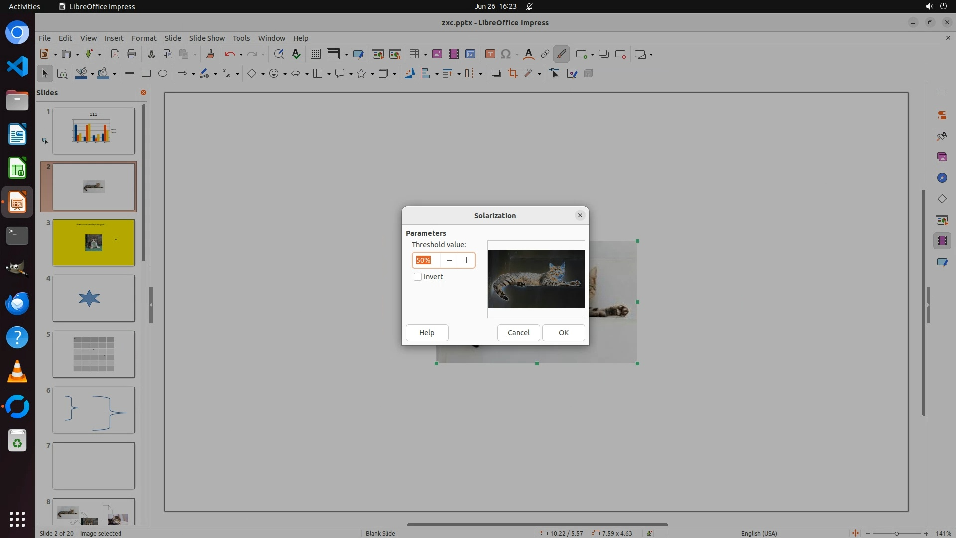This screenshot has height=538, width=956.
Task: Open the Navigator sidebar icon
Action: click(942, 178)
